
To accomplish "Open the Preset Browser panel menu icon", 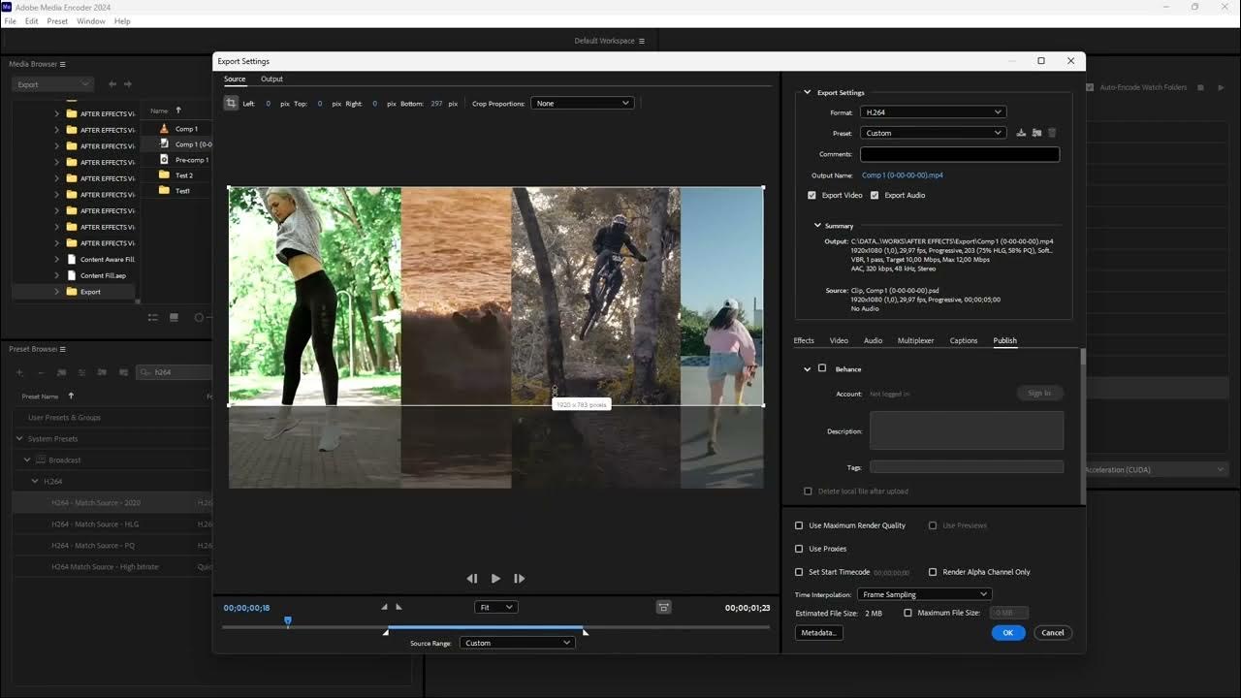I will [62, 349].
